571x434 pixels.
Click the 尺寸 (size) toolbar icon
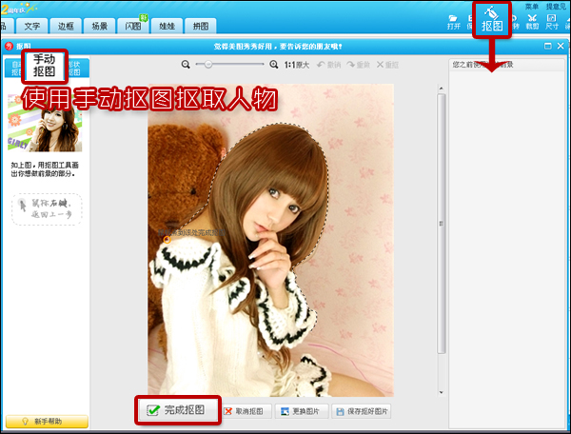[553, 20]
